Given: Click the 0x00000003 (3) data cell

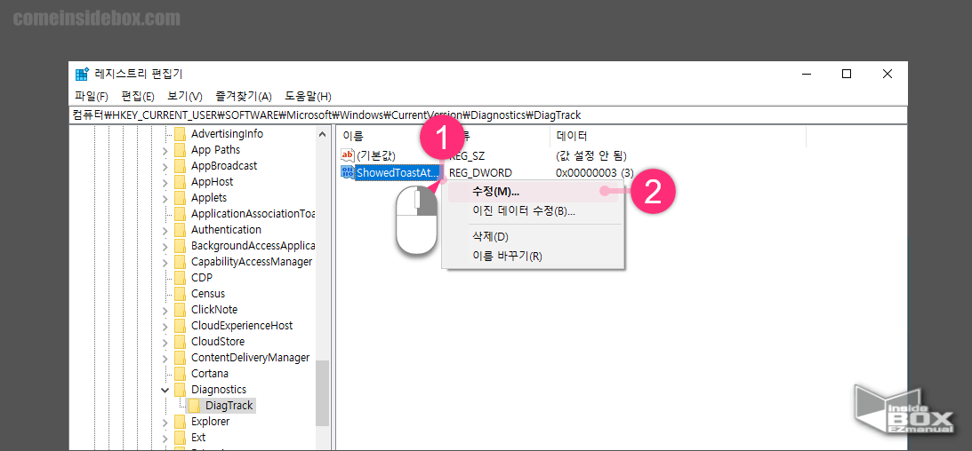Looking at the screenshot, I should 594,172.
